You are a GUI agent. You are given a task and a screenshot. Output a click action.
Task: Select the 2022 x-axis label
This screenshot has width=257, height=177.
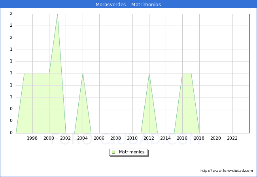[x=232, y=138]
